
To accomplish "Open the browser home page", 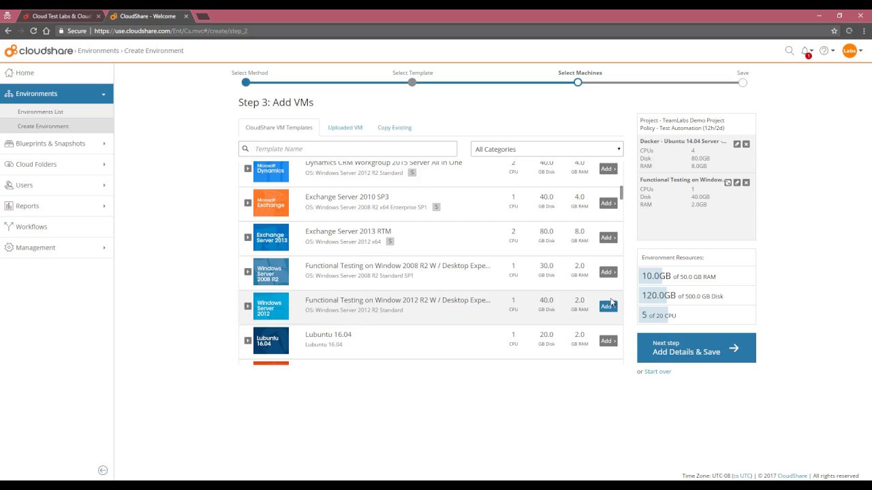I will pos(46,31).
